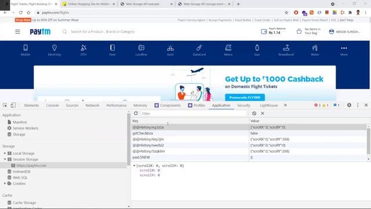Open DevTools three-dot customize menu
This screenshot has width=371, height=209.
[358, 105]
